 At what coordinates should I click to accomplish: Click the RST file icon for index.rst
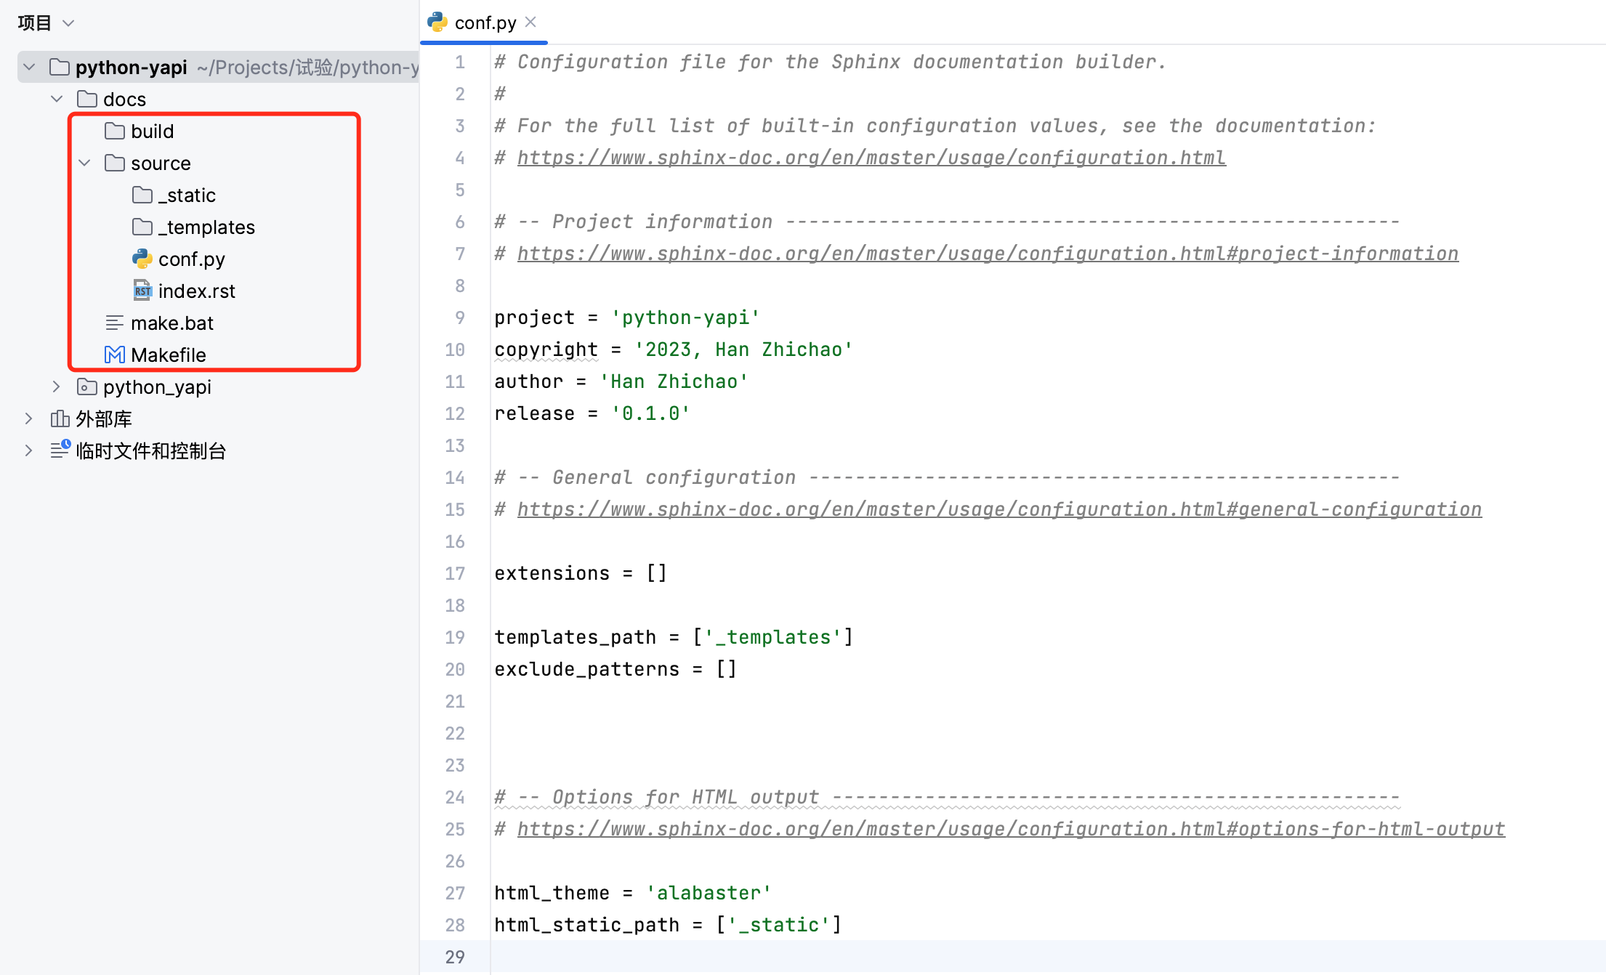click(x=142, y=291)
